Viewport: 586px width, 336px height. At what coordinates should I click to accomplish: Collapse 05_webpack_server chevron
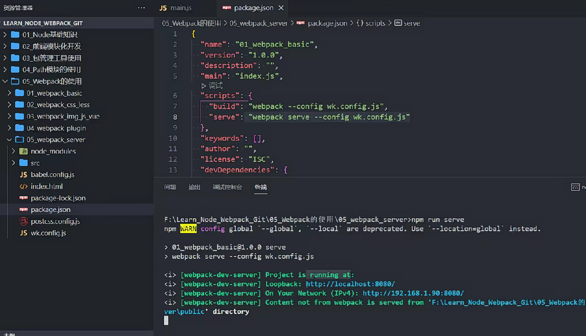(x=9, y=139)
